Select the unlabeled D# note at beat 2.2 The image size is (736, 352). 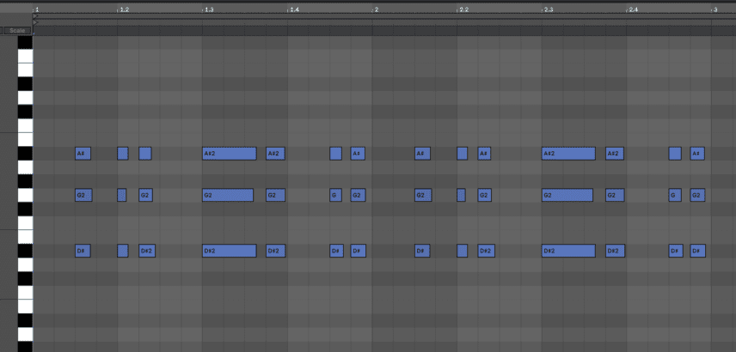pos(463,251)
